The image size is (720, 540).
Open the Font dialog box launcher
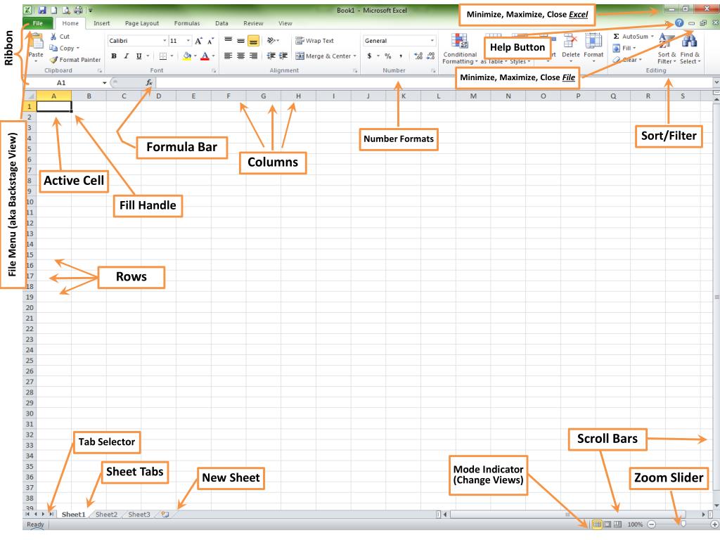tap(214, 71)
